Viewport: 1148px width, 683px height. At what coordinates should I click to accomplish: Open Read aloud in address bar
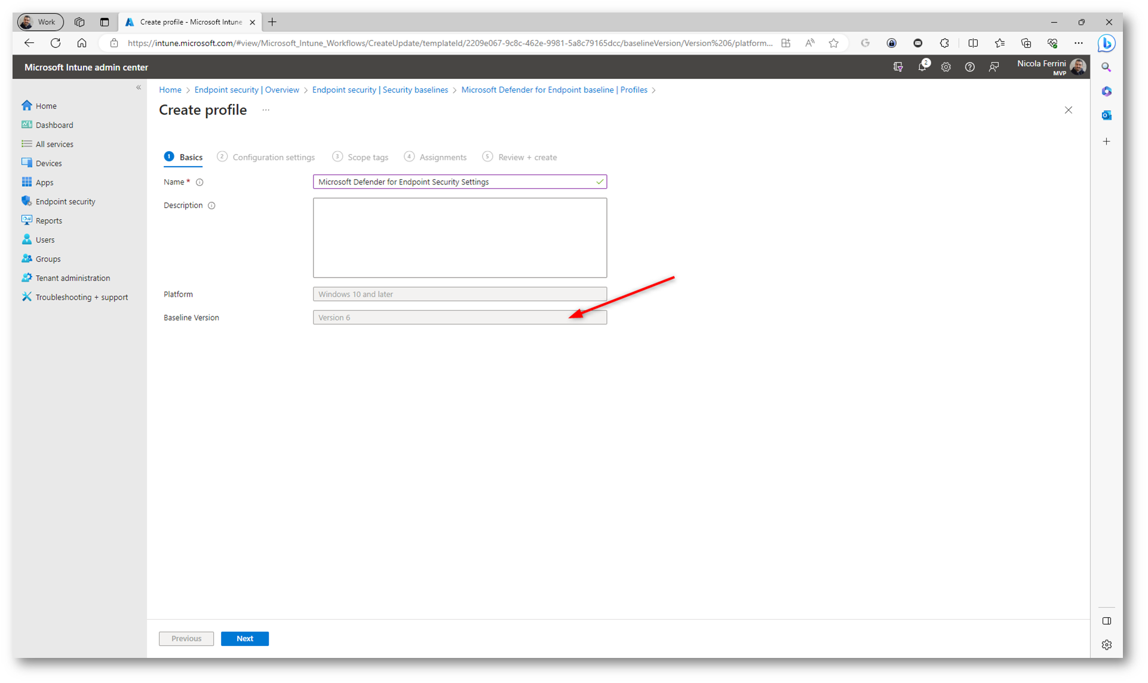(x=809, y=43)
